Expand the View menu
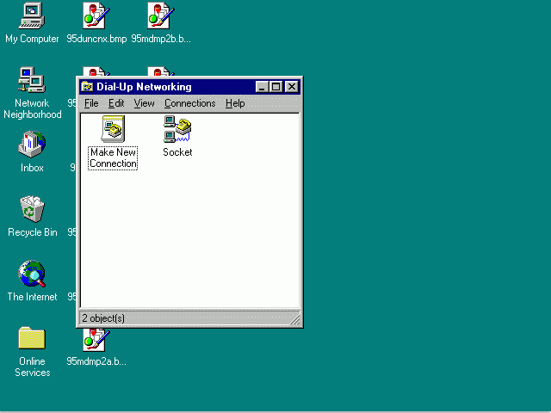This screenshot has width=551, height=413. pos(144,103)
